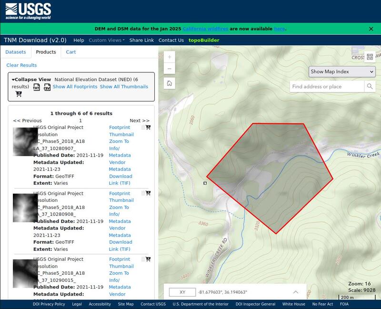Add LA_37_10280908 product to cart
The width and height of the screenshot is (381, 309).
point(148,193)
